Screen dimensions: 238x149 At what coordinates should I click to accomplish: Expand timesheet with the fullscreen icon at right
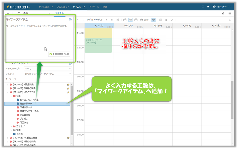click(230, 20)
